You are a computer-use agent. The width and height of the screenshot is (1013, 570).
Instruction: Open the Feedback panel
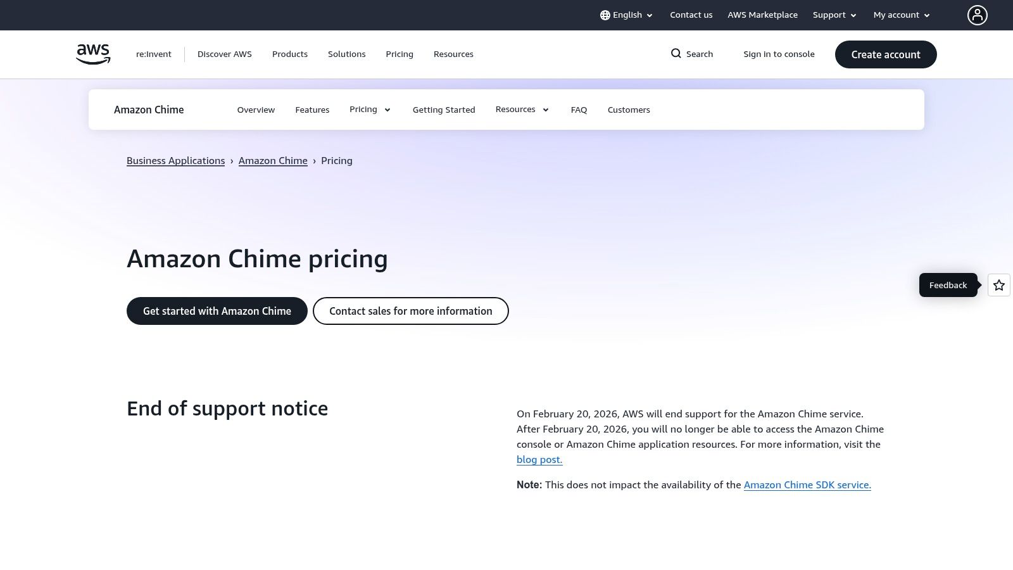click(x=948, y=285)
